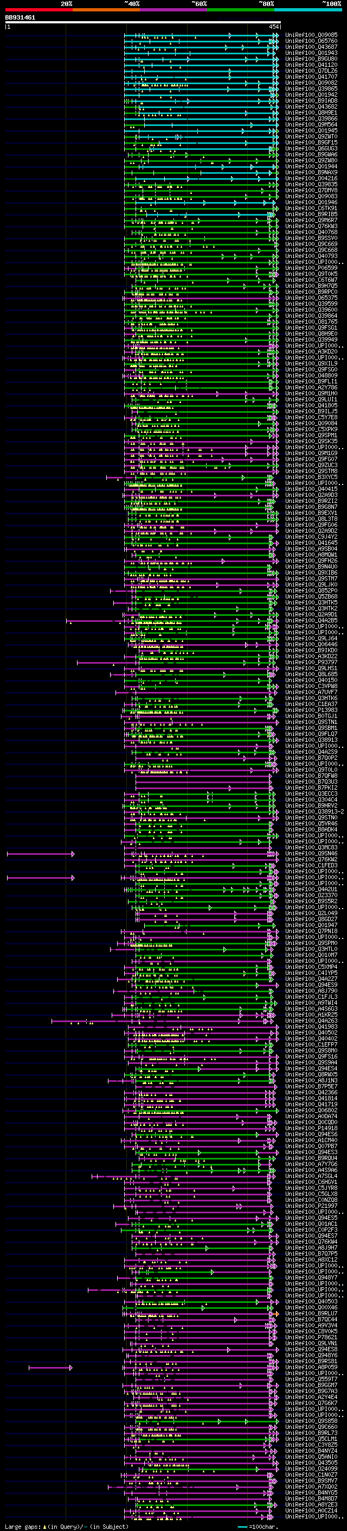Select hit label UniRef100_Q8H9E1
347x1531 pixels.
(311, 112)
